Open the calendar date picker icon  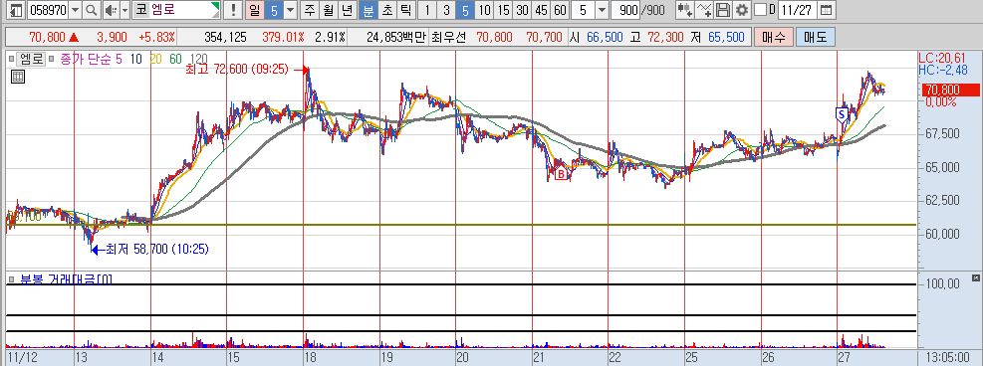coord(827,10)
